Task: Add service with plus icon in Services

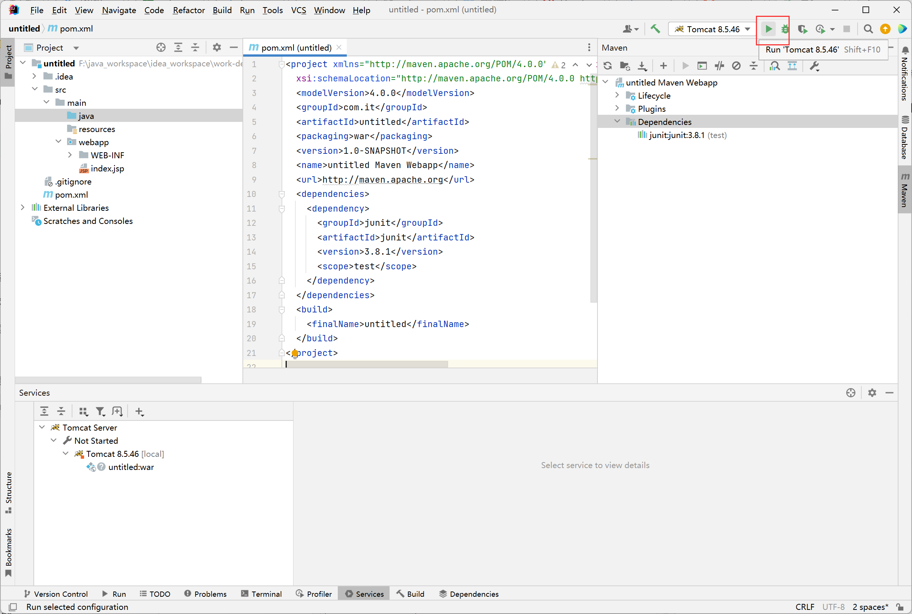Action: point(139,411)
